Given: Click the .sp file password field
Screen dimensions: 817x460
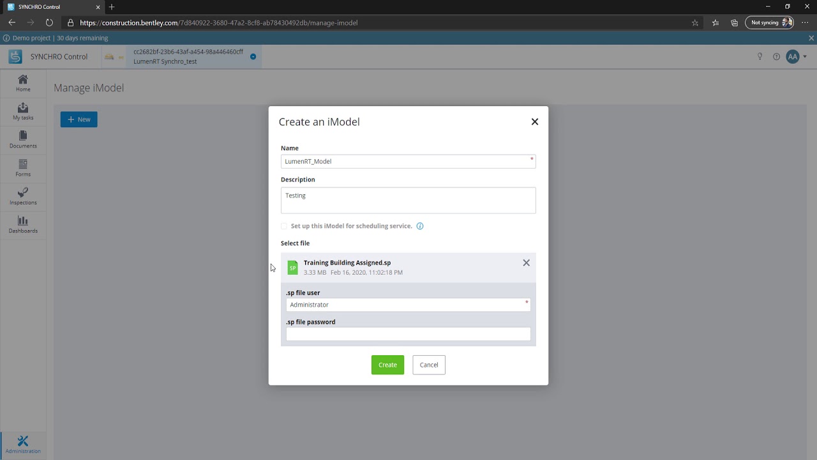Looking at the screenshot, I should (x=408, y=334).
